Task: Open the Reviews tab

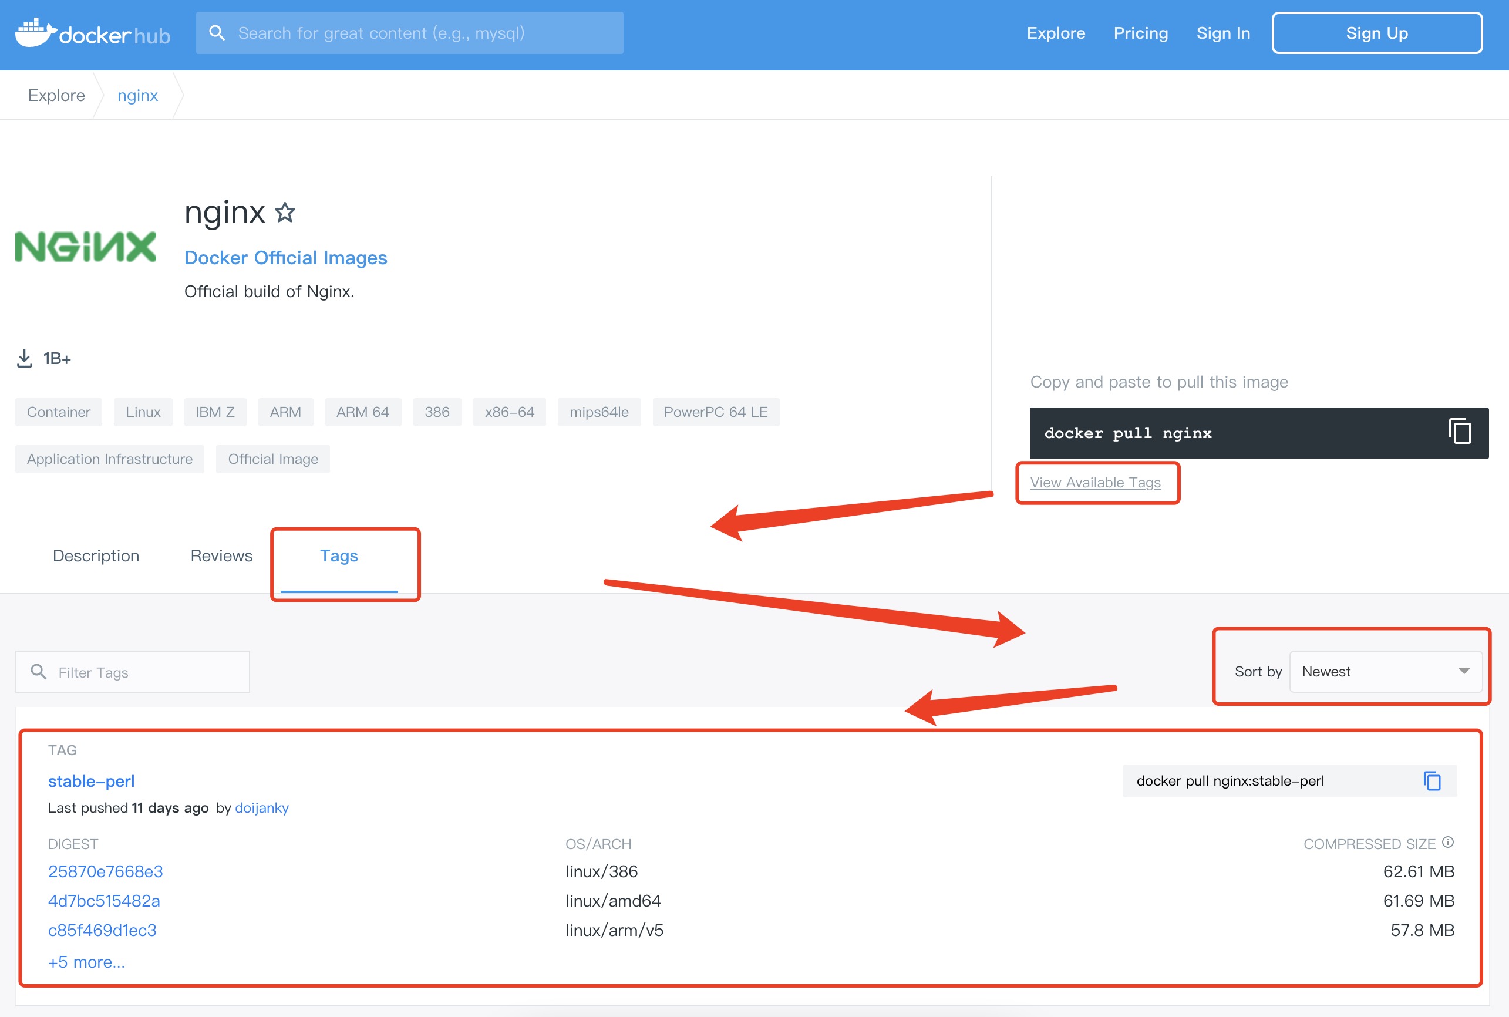Action: [221, 556]
